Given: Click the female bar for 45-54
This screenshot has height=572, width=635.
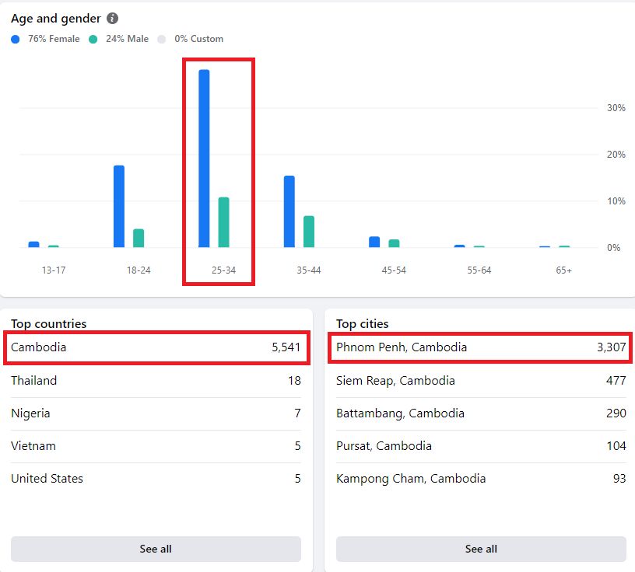Looking at the screenshot, I should click(374, 242).
